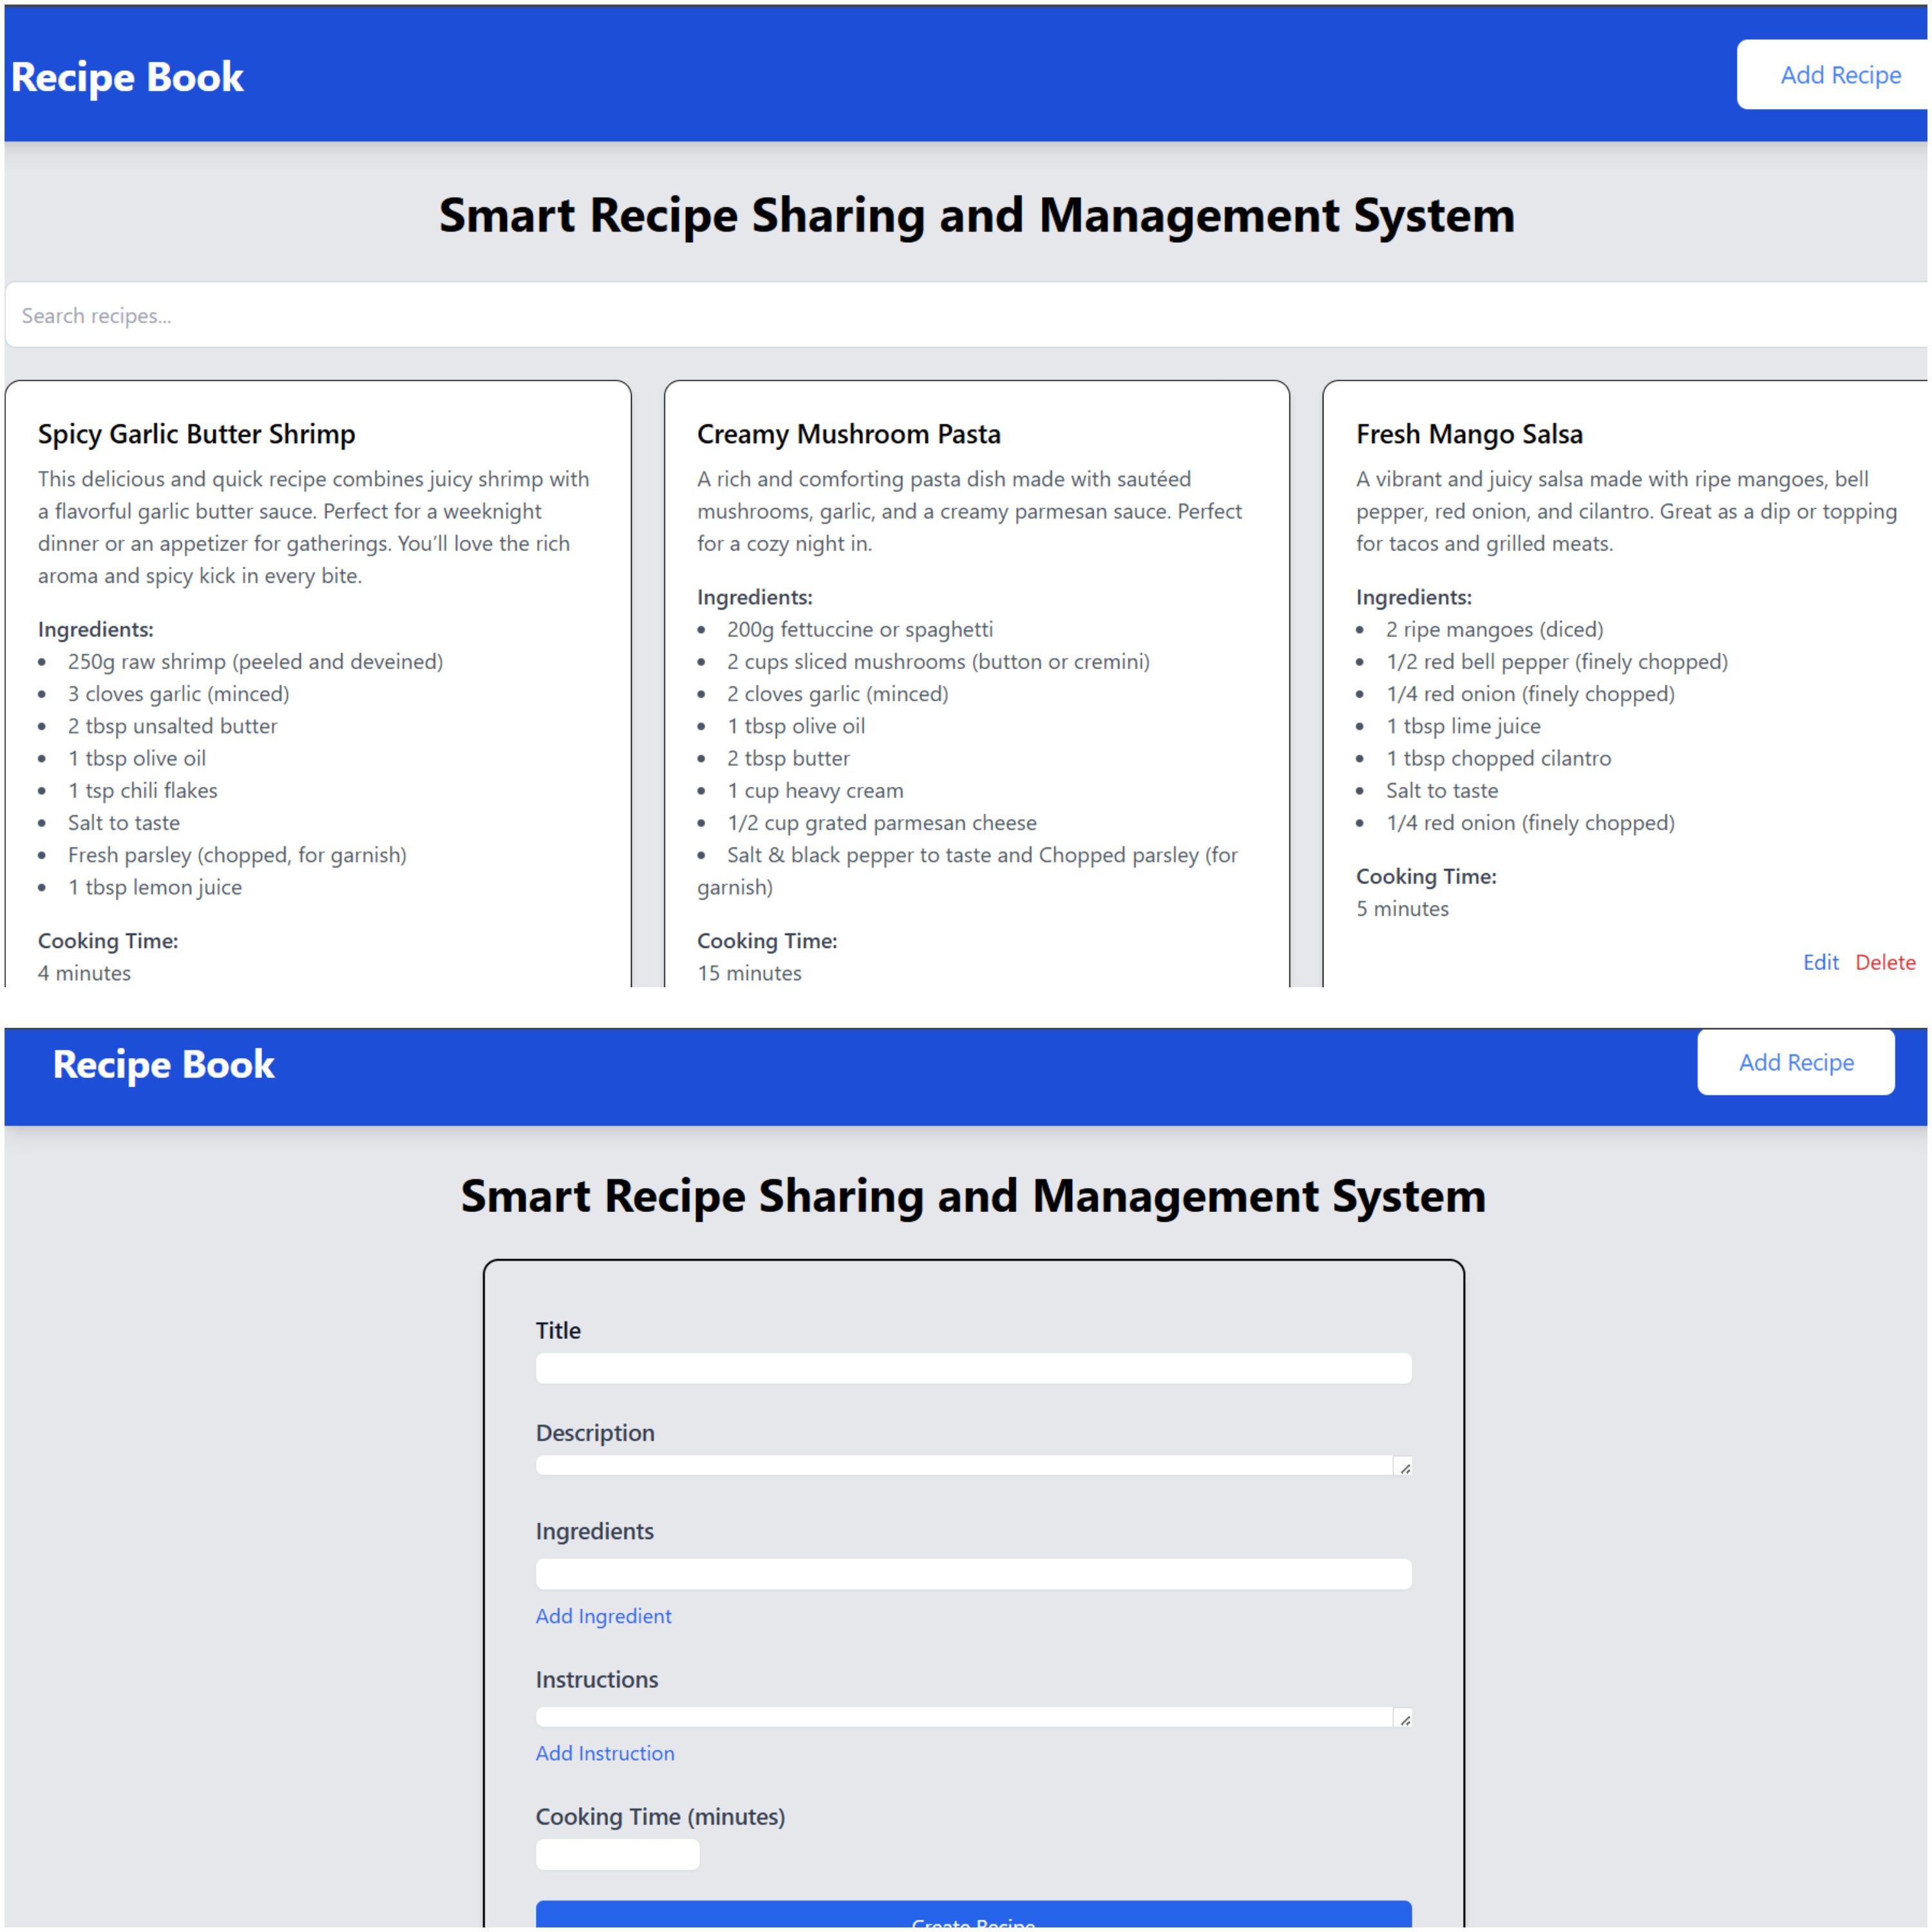1932x1932 pixels.
Task: Click Edit on Fresh Mango Salsa card
Action: [x=1820, y=962]
